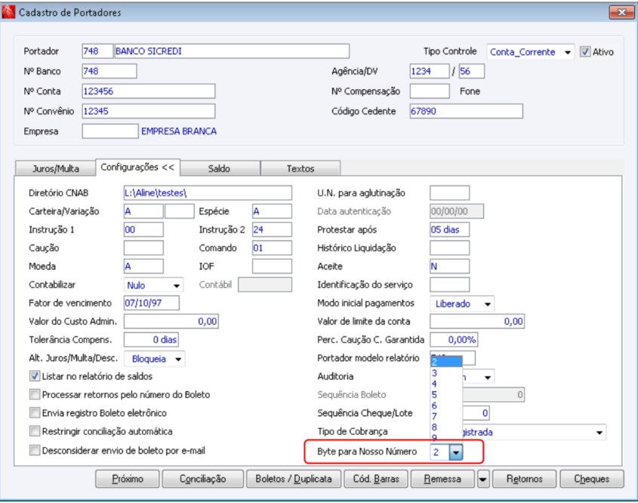The width and height of the screenshot is (638, 503).
Task: Click the Nº Convênio field 12345
Action: tap(149, 111)
